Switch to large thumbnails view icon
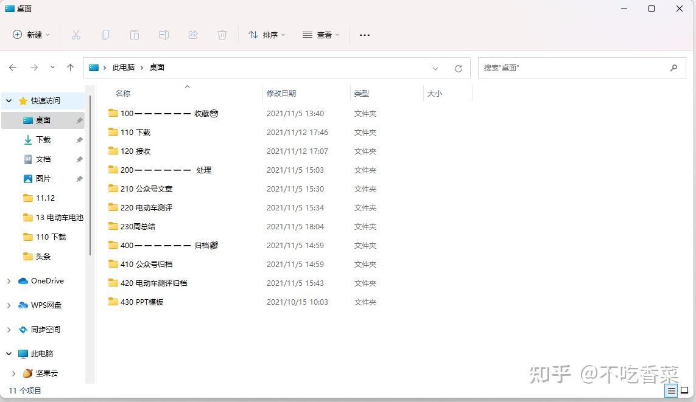Image resolution: width=696 pixels, height=402 pixels. coord(684,390)
